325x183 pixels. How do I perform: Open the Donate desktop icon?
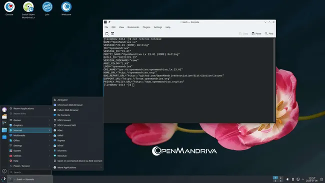pos(9,8)
